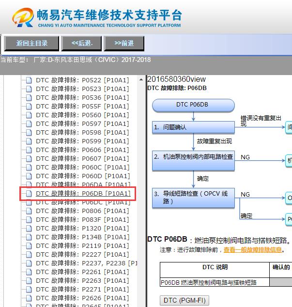This screenshot has width=292, height=307.
Task: Select DTC 故障排除: P0606 entry
Action: pos(82,150)
